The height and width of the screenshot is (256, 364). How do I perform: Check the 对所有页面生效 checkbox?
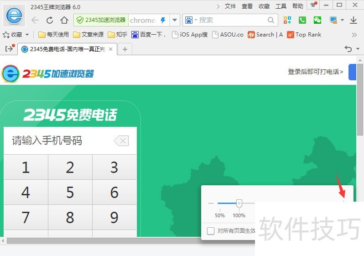(x=211, y=231)
